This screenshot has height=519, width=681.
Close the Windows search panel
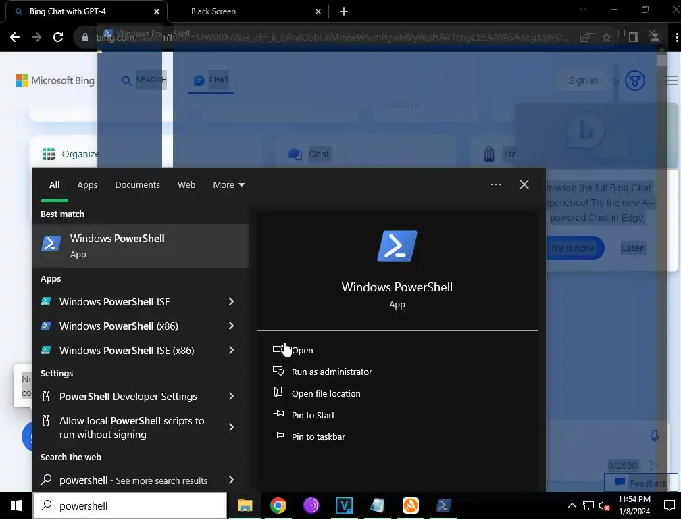pyautogui.click(x=524, y=184)
